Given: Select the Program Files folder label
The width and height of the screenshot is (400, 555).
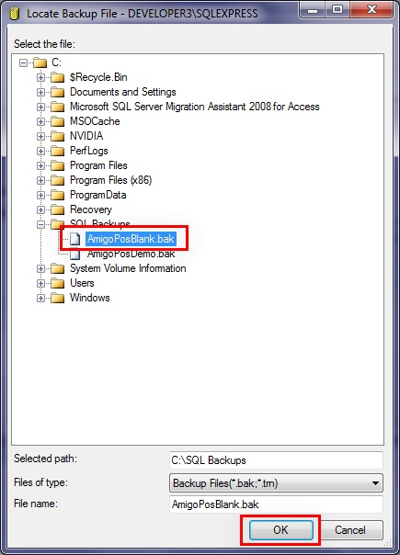Looking at the screenshot, I should click(x=98, y=165).
